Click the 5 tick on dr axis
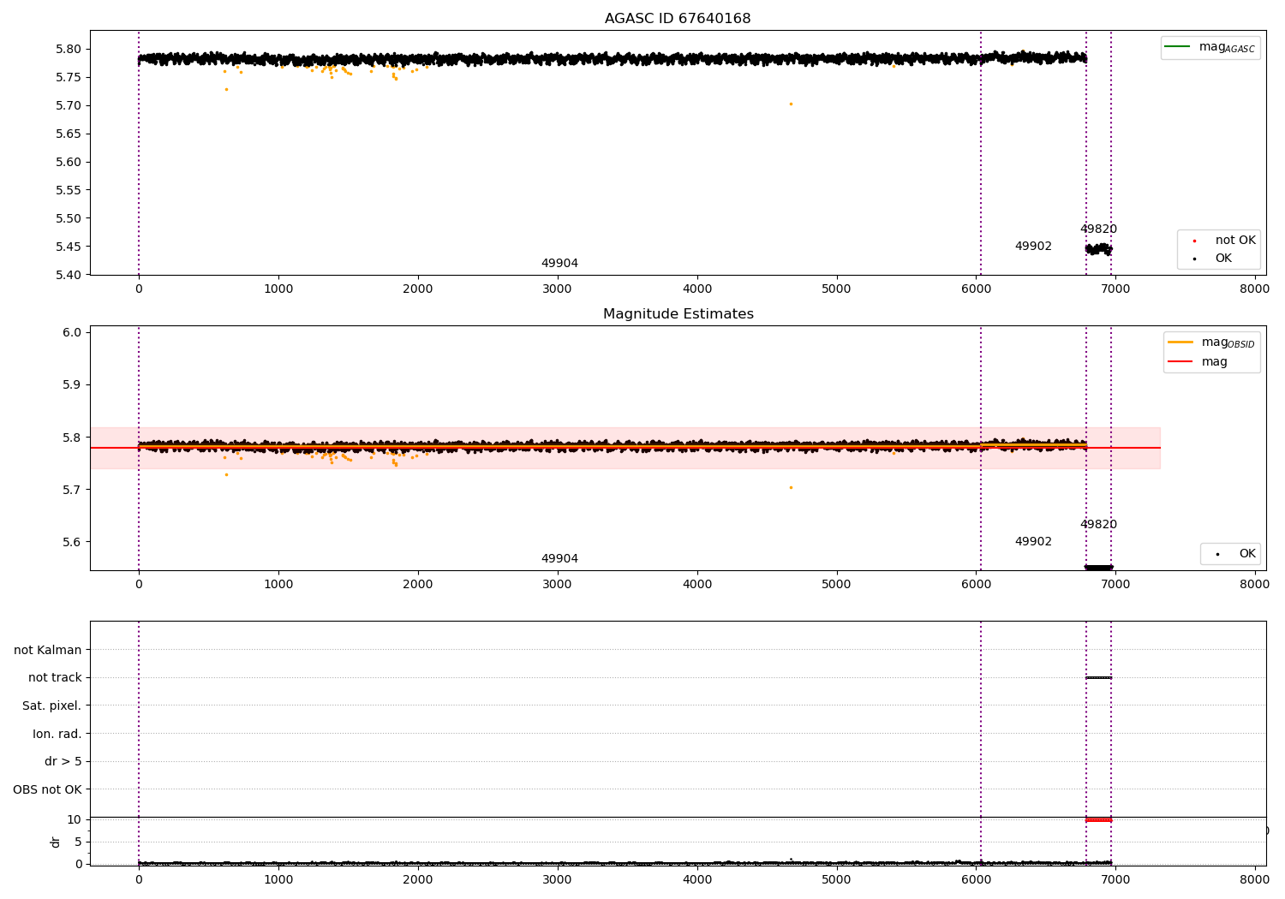 click(79, 842)
